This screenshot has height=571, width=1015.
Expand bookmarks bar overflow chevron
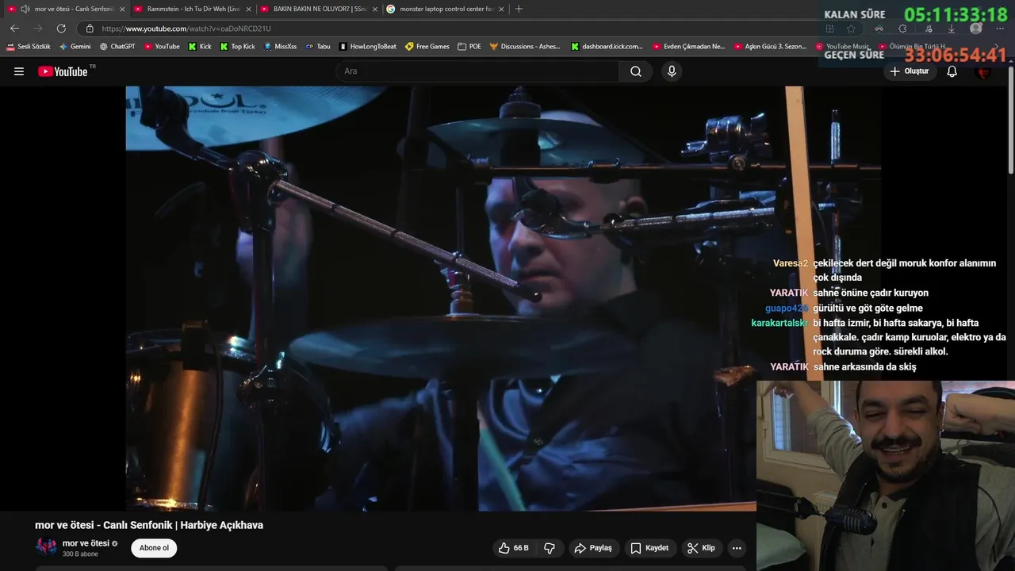(x=997, y=47)
